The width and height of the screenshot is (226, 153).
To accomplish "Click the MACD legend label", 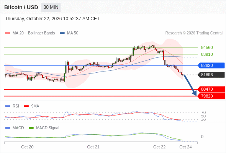I will (18, 128).
